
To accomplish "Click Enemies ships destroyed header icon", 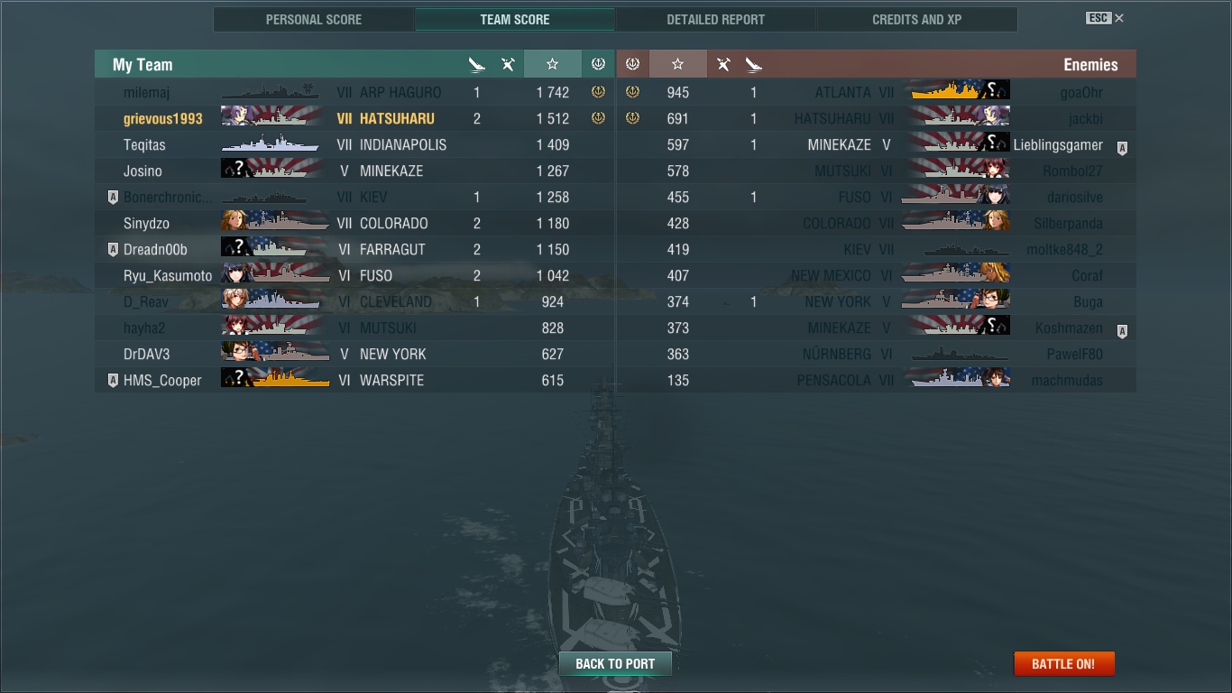I will click(754, 64).
